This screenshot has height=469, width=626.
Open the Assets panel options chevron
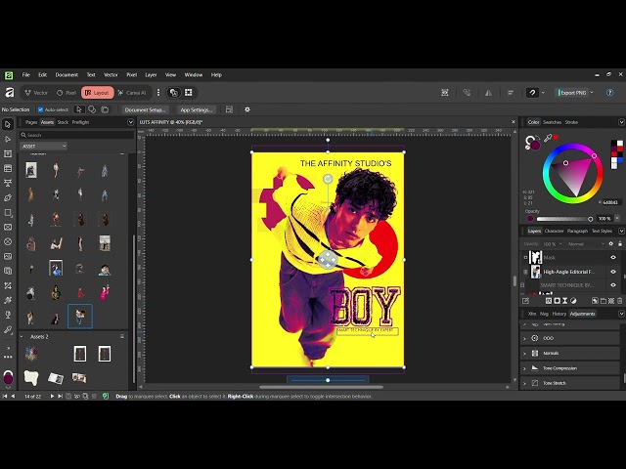130,122
